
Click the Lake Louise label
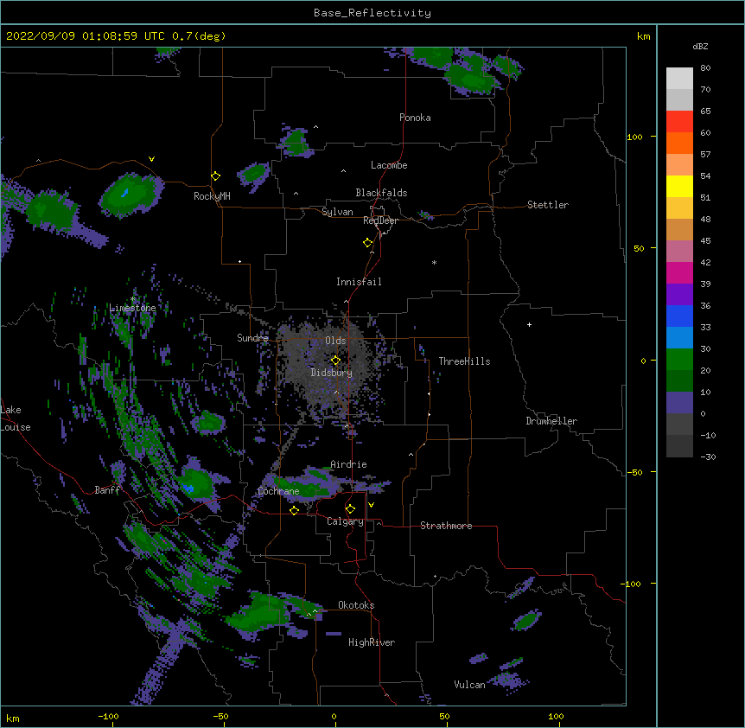[16, 418]
